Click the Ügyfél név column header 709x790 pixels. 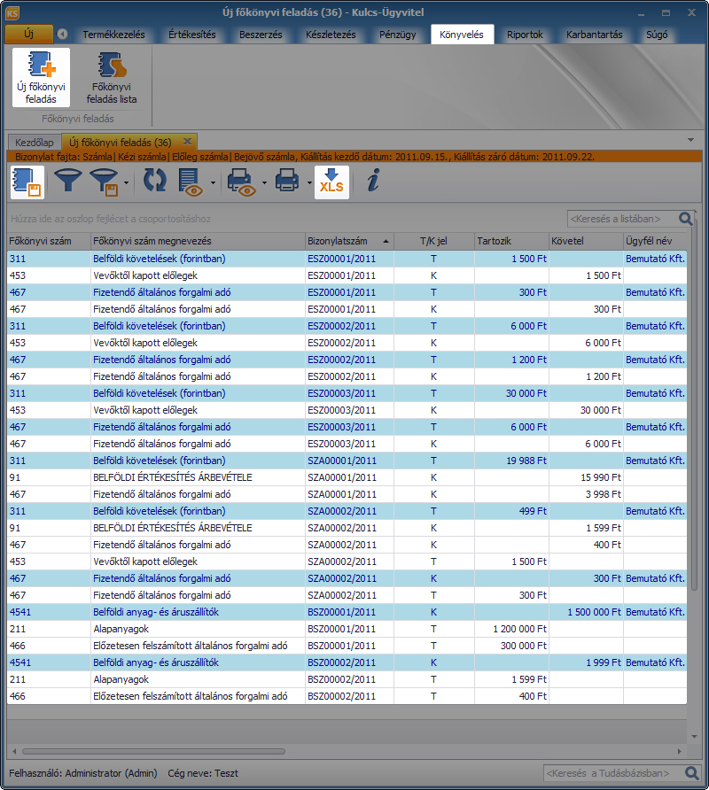click(655, 241)
